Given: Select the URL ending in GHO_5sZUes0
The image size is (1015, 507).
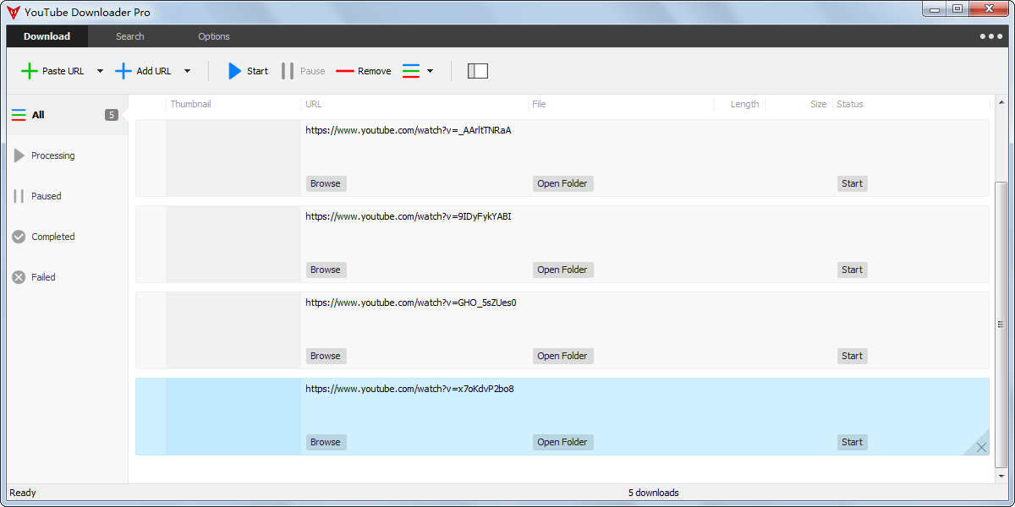Looking at the screenshot, I should [411, 303].
